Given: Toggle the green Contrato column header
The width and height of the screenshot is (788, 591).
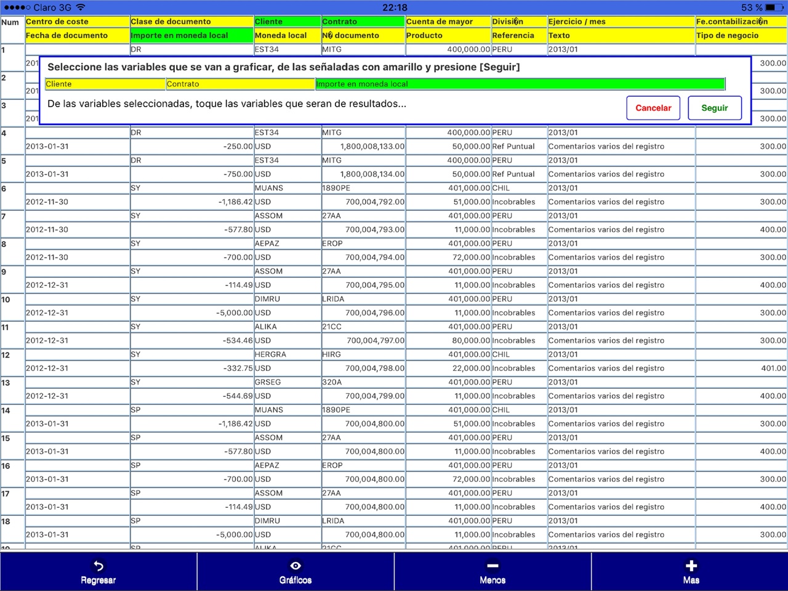Looking at the screenshot, I should click(363, 22).
